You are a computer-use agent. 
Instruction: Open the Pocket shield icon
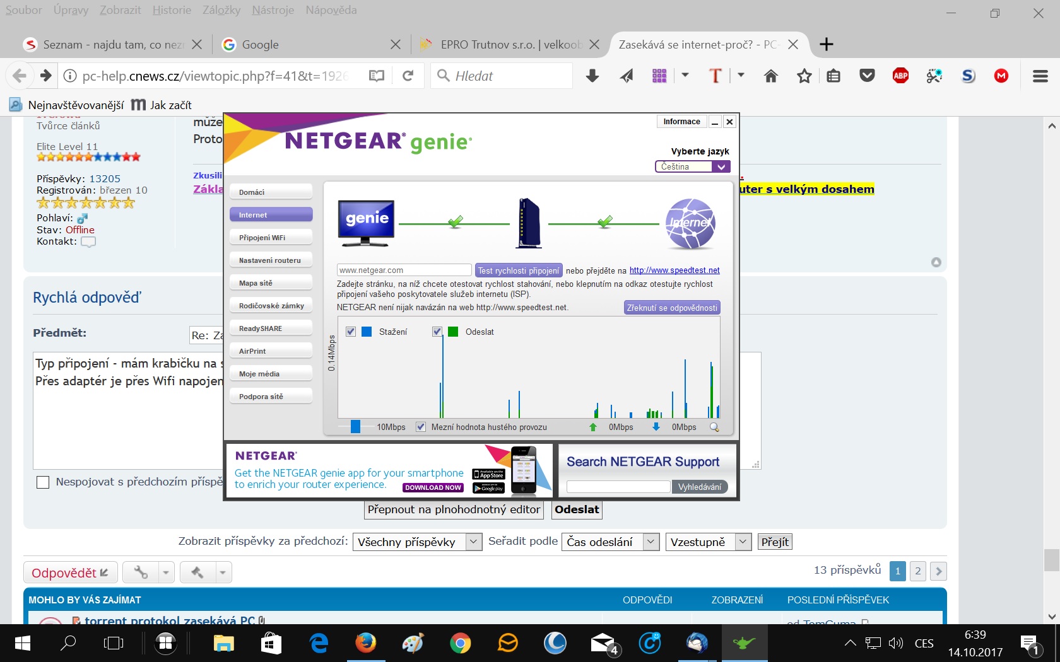point(868,76)
